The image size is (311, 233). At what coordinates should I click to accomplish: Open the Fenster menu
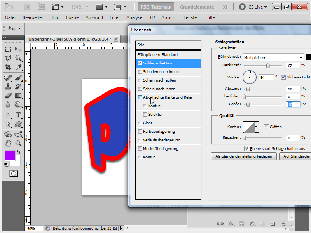point(191,17)
